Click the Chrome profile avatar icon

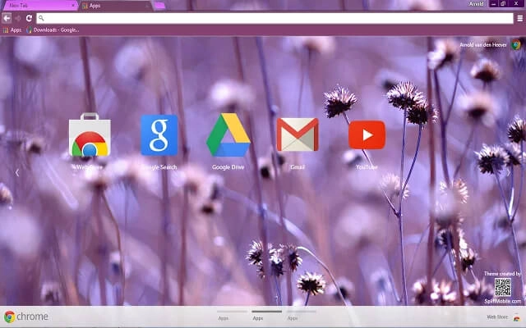point(516,44)
